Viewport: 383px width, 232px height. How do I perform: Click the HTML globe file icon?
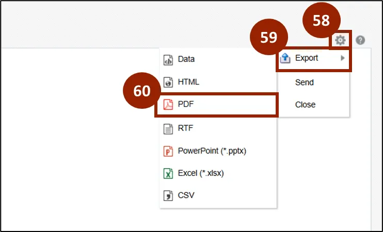(168, 82)
